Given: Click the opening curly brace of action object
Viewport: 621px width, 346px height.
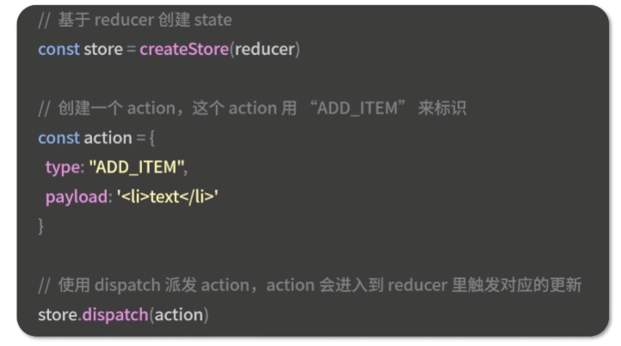Looking at the screenshot, I should click(152, 139).
